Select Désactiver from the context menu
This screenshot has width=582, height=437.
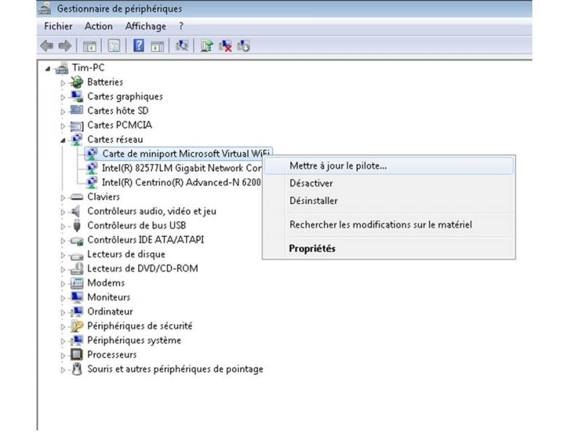point(311,184)
